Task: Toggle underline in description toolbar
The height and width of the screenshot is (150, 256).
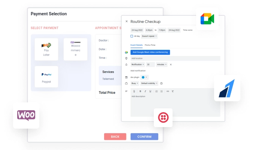Action: click(150, 91)
